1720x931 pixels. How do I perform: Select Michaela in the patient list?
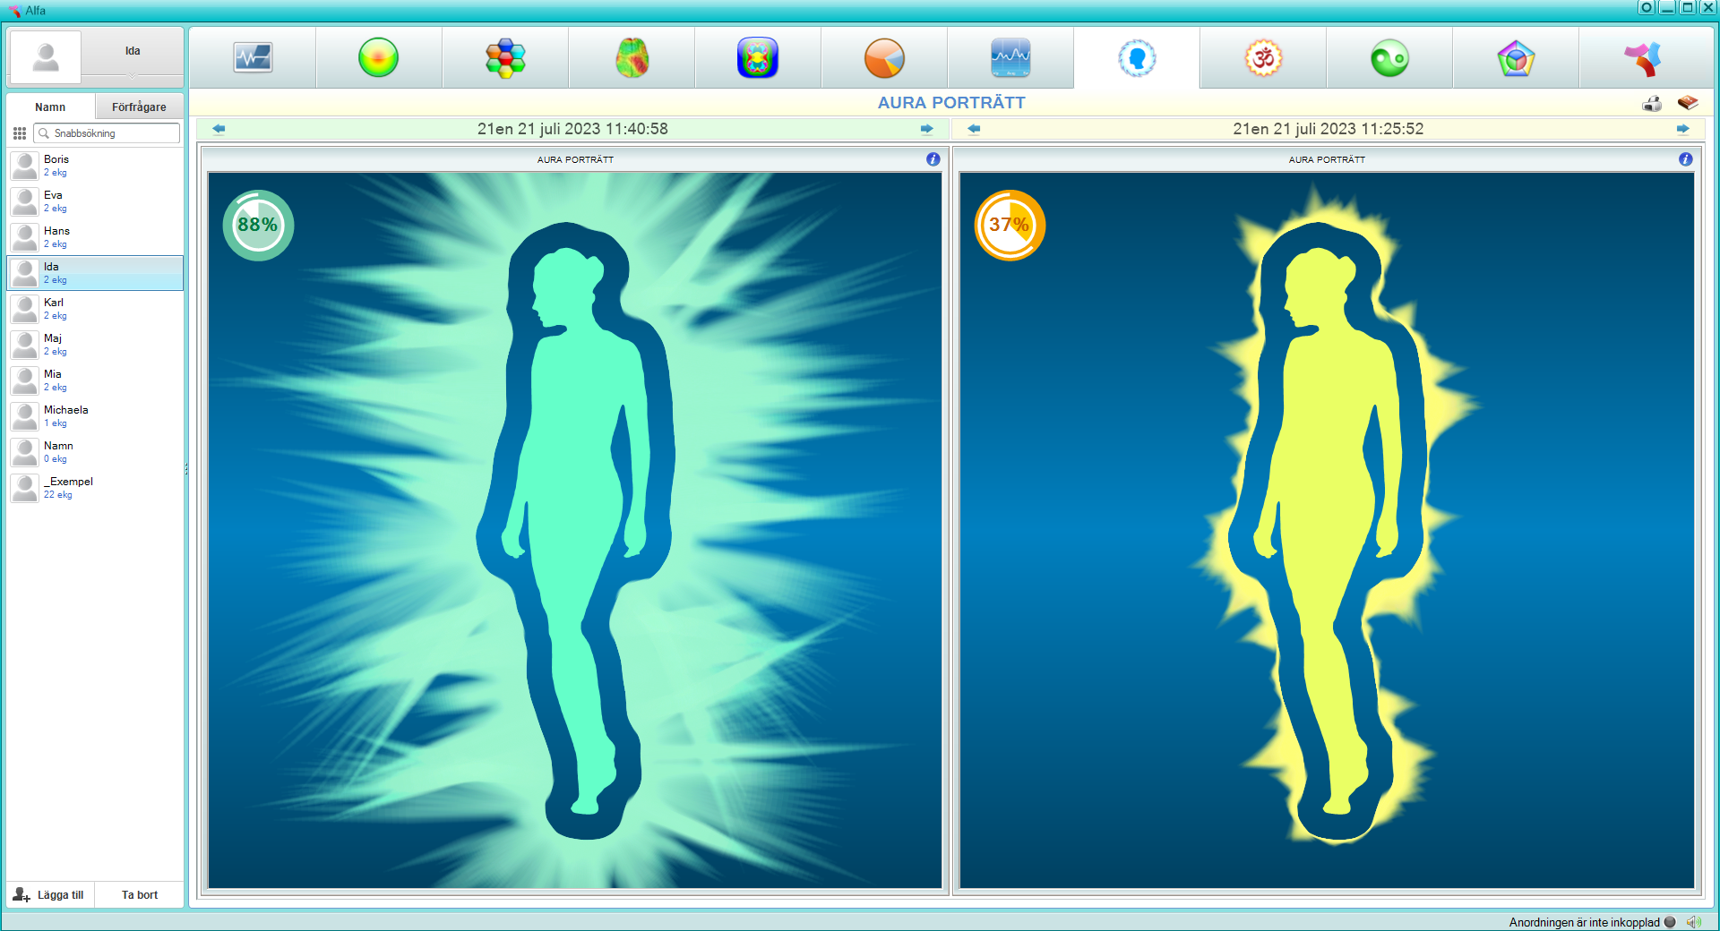tap(95, 416)
